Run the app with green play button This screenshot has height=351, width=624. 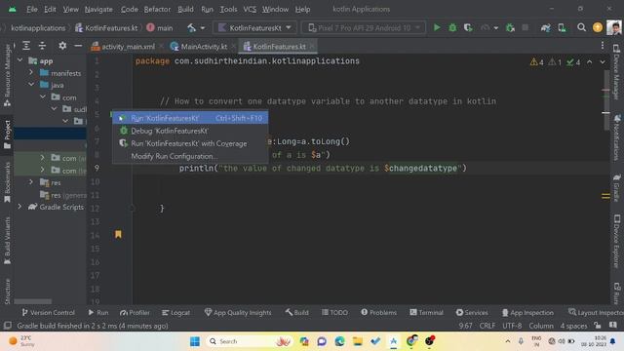(437, 28)
